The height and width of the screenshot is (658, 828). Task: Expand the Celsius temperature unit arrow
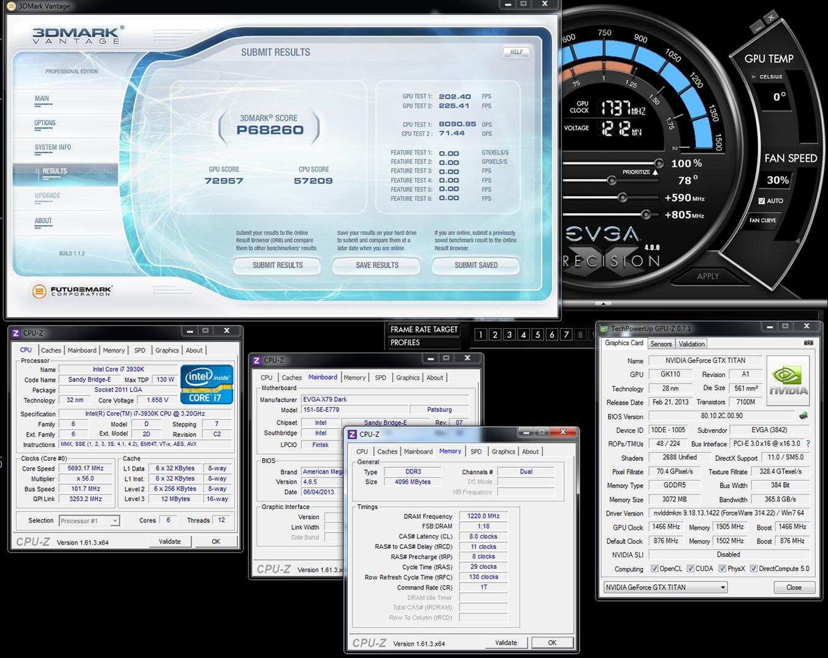tap(754, 77)
